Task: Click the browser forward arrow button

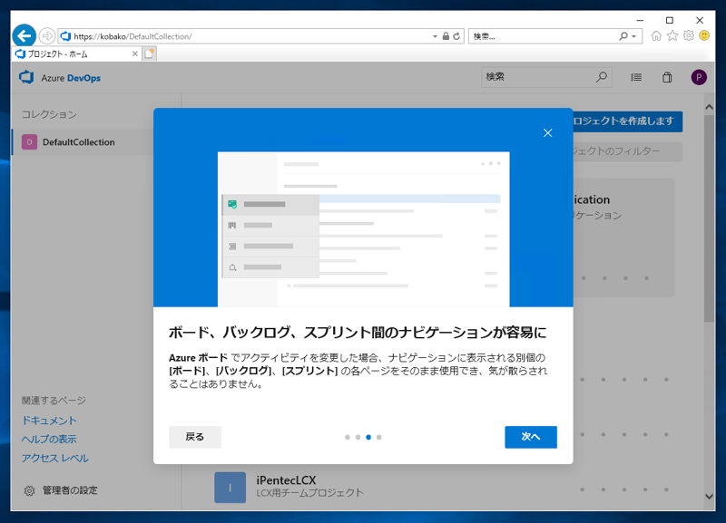Action: tap(47, 35)
